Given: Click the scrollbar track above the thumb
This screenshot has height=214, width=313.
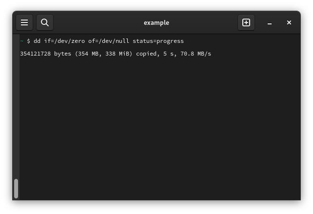Looking at the screenshot, I should click(16, 107).
